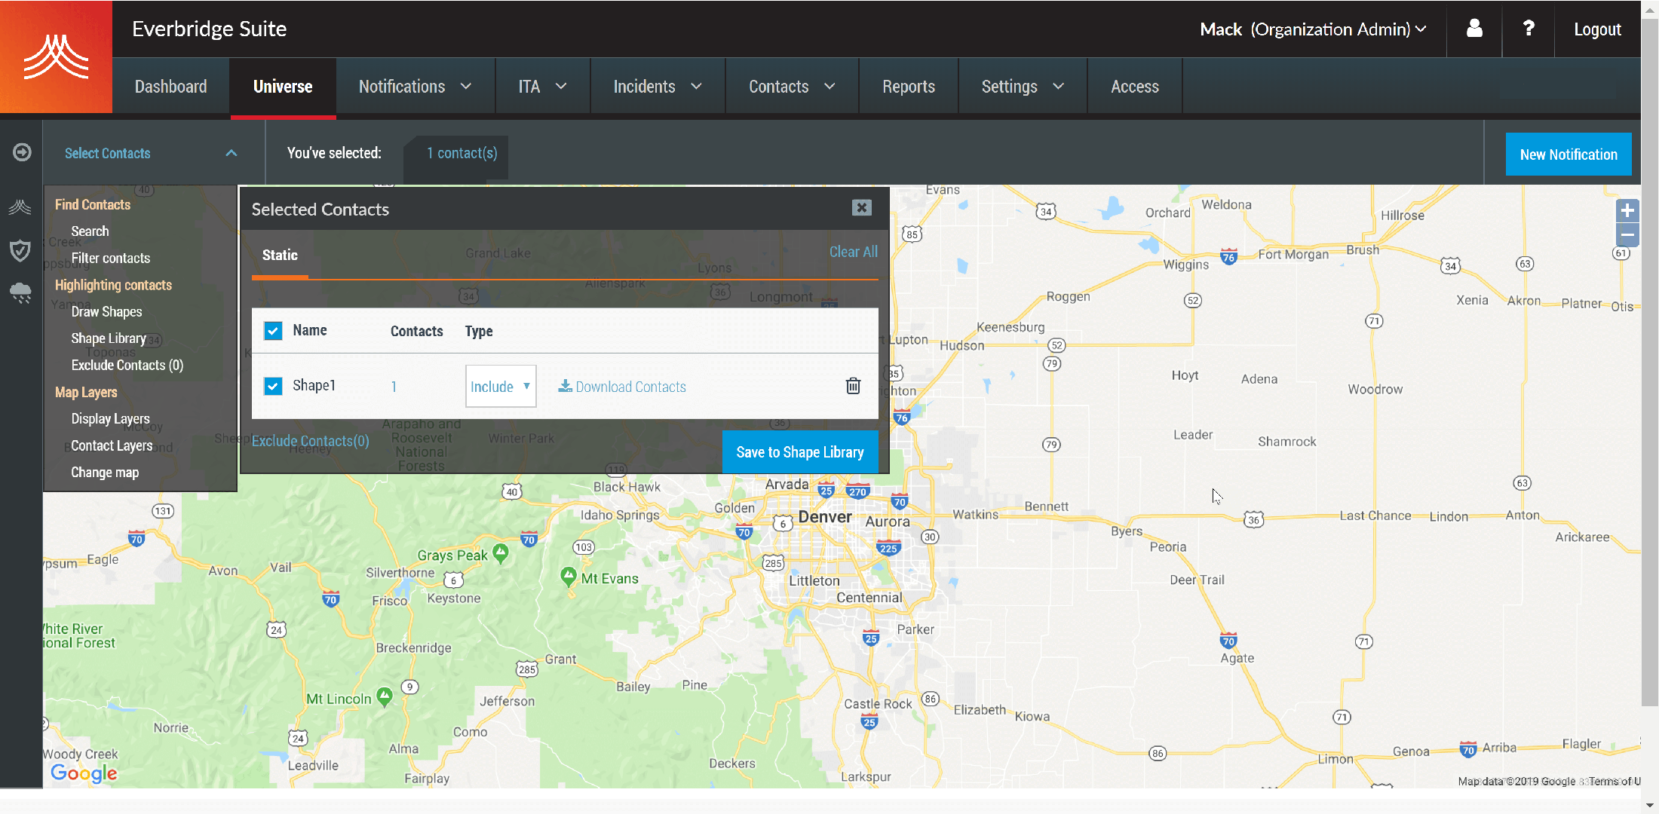Screen dimensions: 1659x814
Task: Collapse the Select Contacts menu
Action: click(231, 153)
